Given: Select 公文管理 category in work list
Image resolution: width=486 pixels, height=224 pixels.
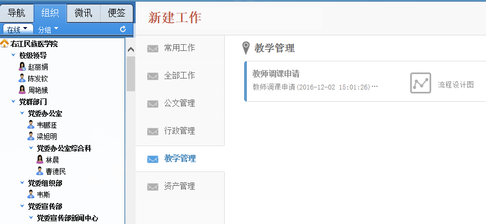Looking at the screenshot, I should 180,103.
